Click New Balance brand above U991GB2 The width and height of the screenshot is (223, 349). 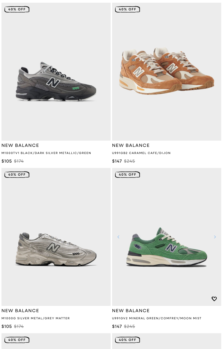coord(131,145)
